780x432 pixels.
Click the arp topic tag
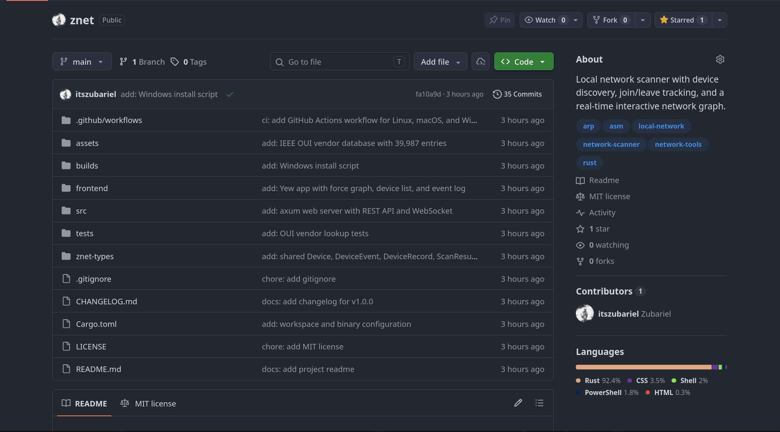589,126
